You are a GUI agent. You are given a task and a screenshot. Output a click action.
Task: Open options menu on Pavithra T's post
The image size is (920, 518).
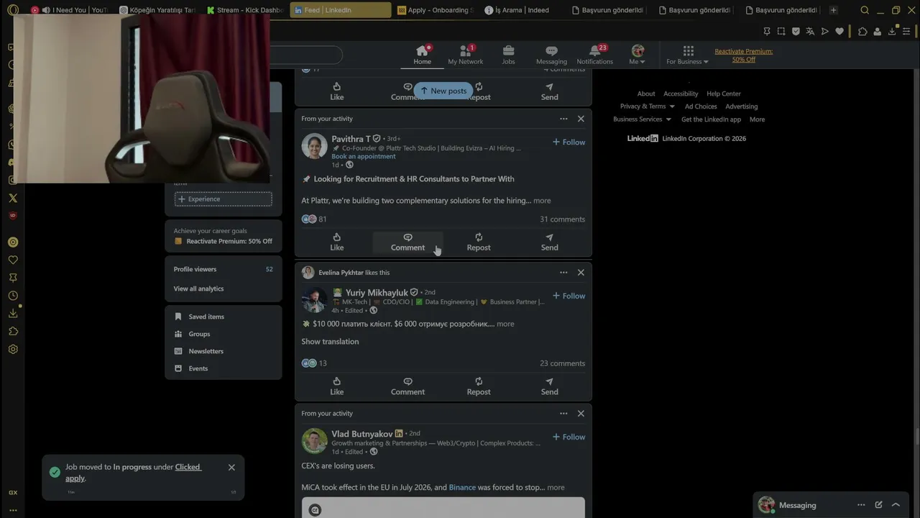point(563,119)
